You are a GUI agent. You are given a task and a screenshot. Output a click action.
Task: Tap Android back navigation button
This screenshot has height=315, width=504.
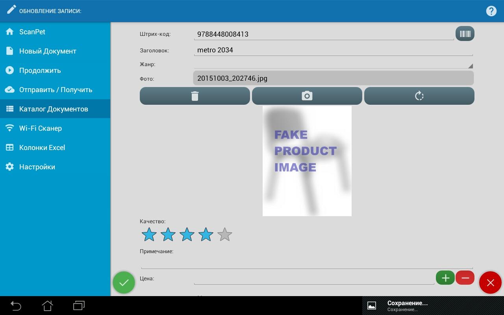coord(16,306)
